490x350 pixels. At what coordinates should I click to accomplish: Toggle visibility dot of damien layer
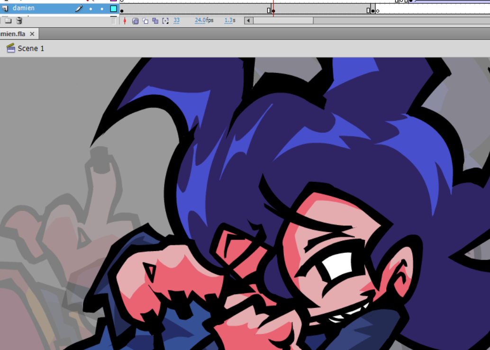91,9
